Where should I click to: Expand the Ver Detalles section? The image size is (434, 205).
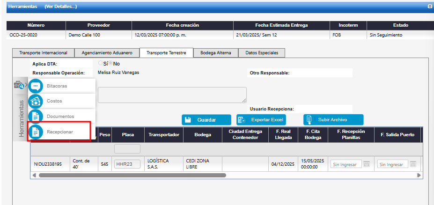60,7
